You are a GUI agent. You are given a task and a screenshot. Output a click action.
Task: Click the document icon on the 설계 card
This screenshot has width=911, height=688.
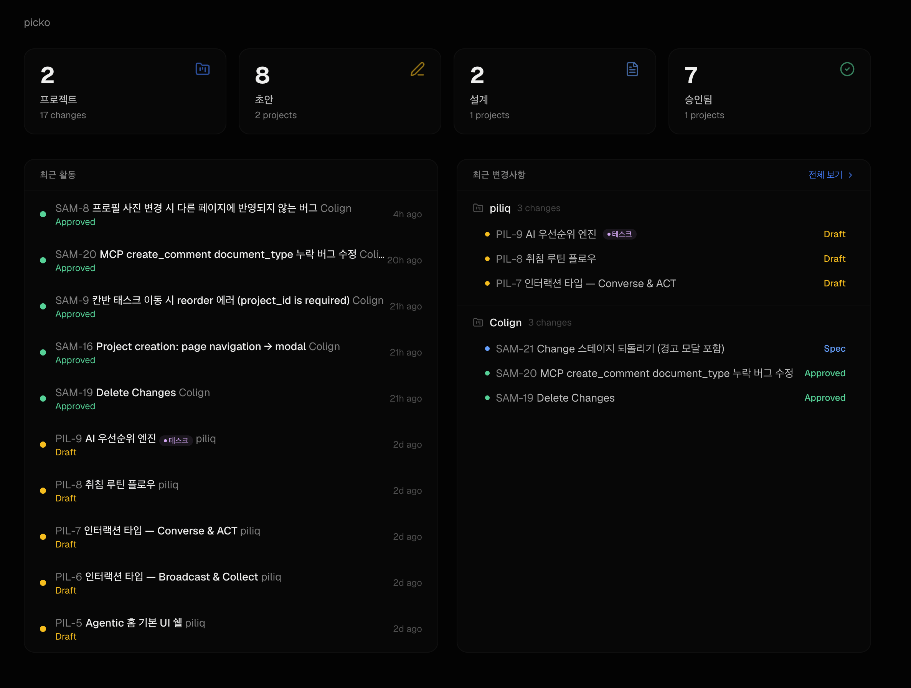pyautogui.click(x=632, y=69)
